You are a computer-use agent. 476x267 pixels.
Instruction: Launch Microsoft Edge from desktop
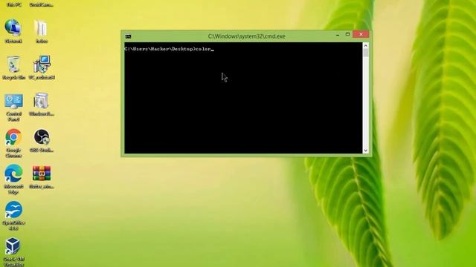(x=13, y=179)
